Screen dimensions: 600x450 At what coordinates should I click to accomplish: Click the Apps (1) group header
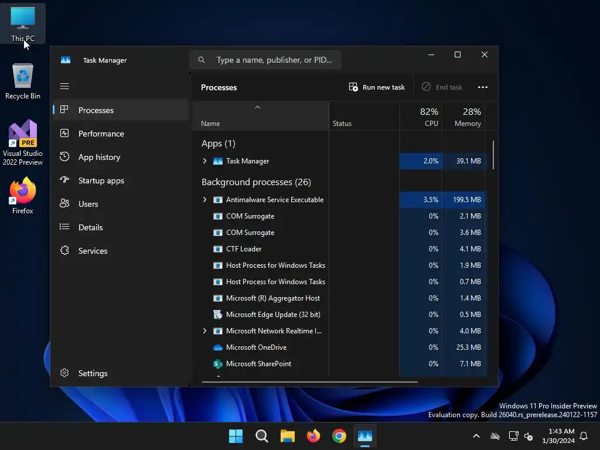[x=219, y=144]
